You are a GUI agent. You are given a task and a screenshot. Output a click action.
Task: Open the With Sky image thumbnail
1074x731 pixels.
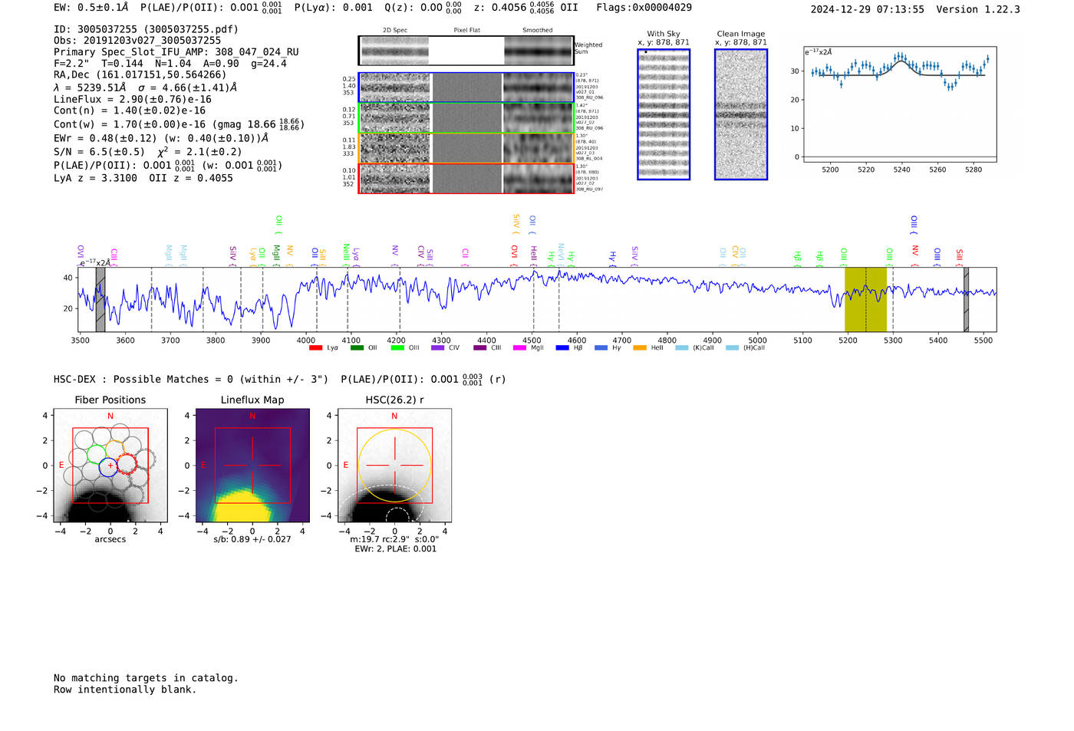[x=664, y=114]
